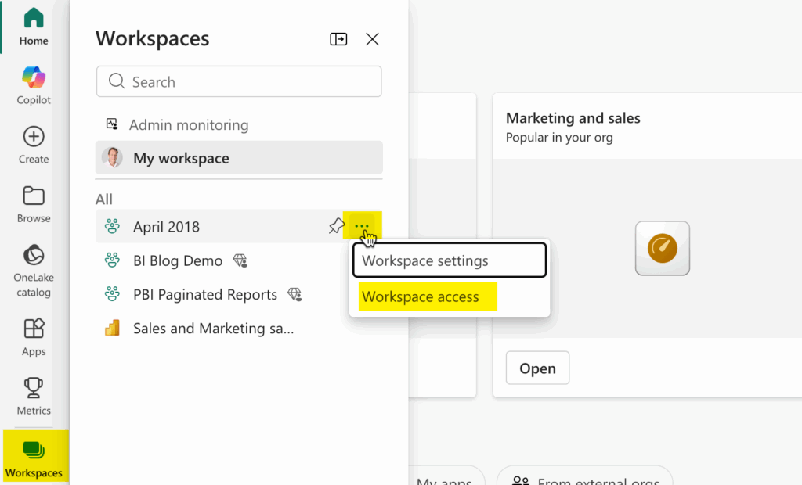Viewport: 802px width, 485px height.
Task: Open the Home page in navigation
Action: pyautogui.click(x=34, y=27)
